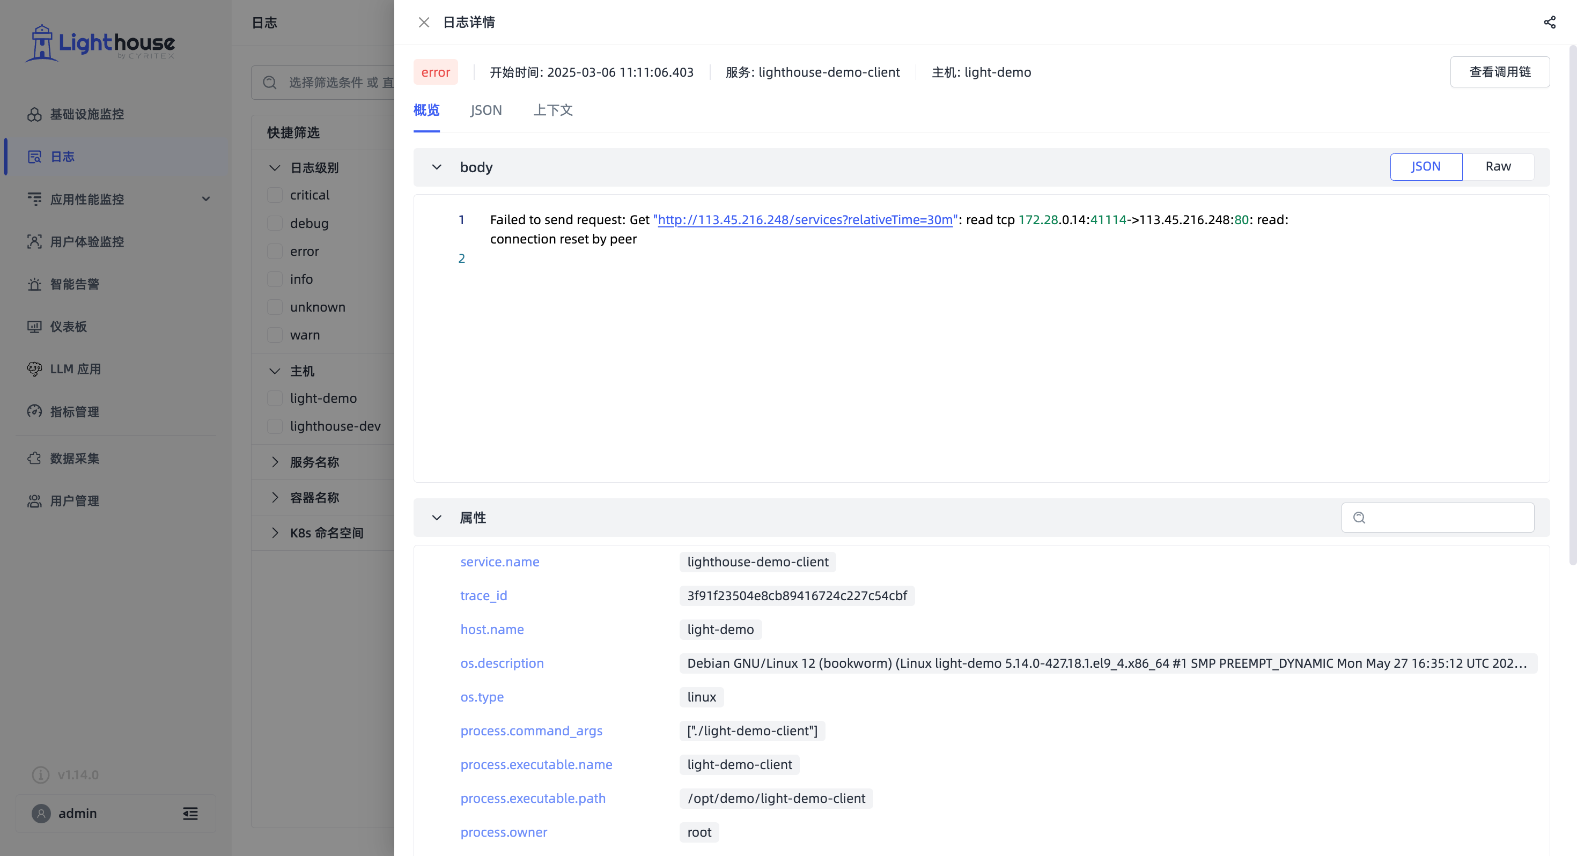Image resolution: width=1577 pixels, height=856 pixels.
Task: Click 查看调用链 button
Action: tap(1500, 72)
